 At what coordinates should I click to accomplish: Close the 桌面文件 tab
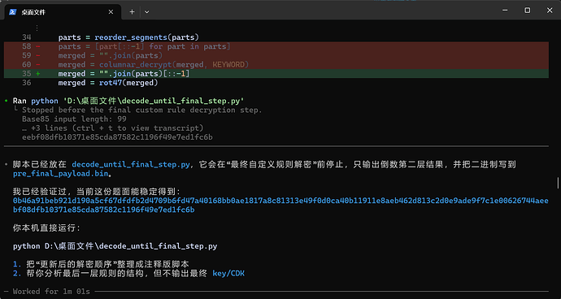[x=111, y=12]
